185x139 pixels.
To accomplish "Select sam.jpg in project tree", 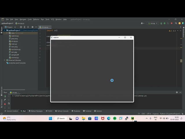I will click(14, 52).
